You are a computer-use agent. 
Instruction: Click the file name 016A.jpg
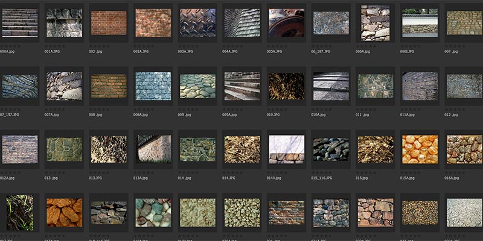click(x=452, y=178)
